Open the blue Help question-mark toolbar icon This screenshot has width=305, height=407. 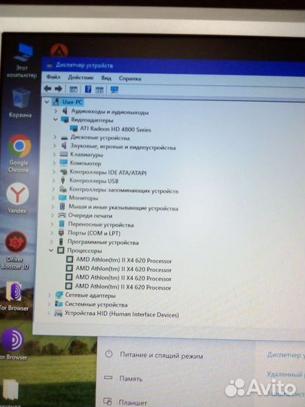pos(88,89)
